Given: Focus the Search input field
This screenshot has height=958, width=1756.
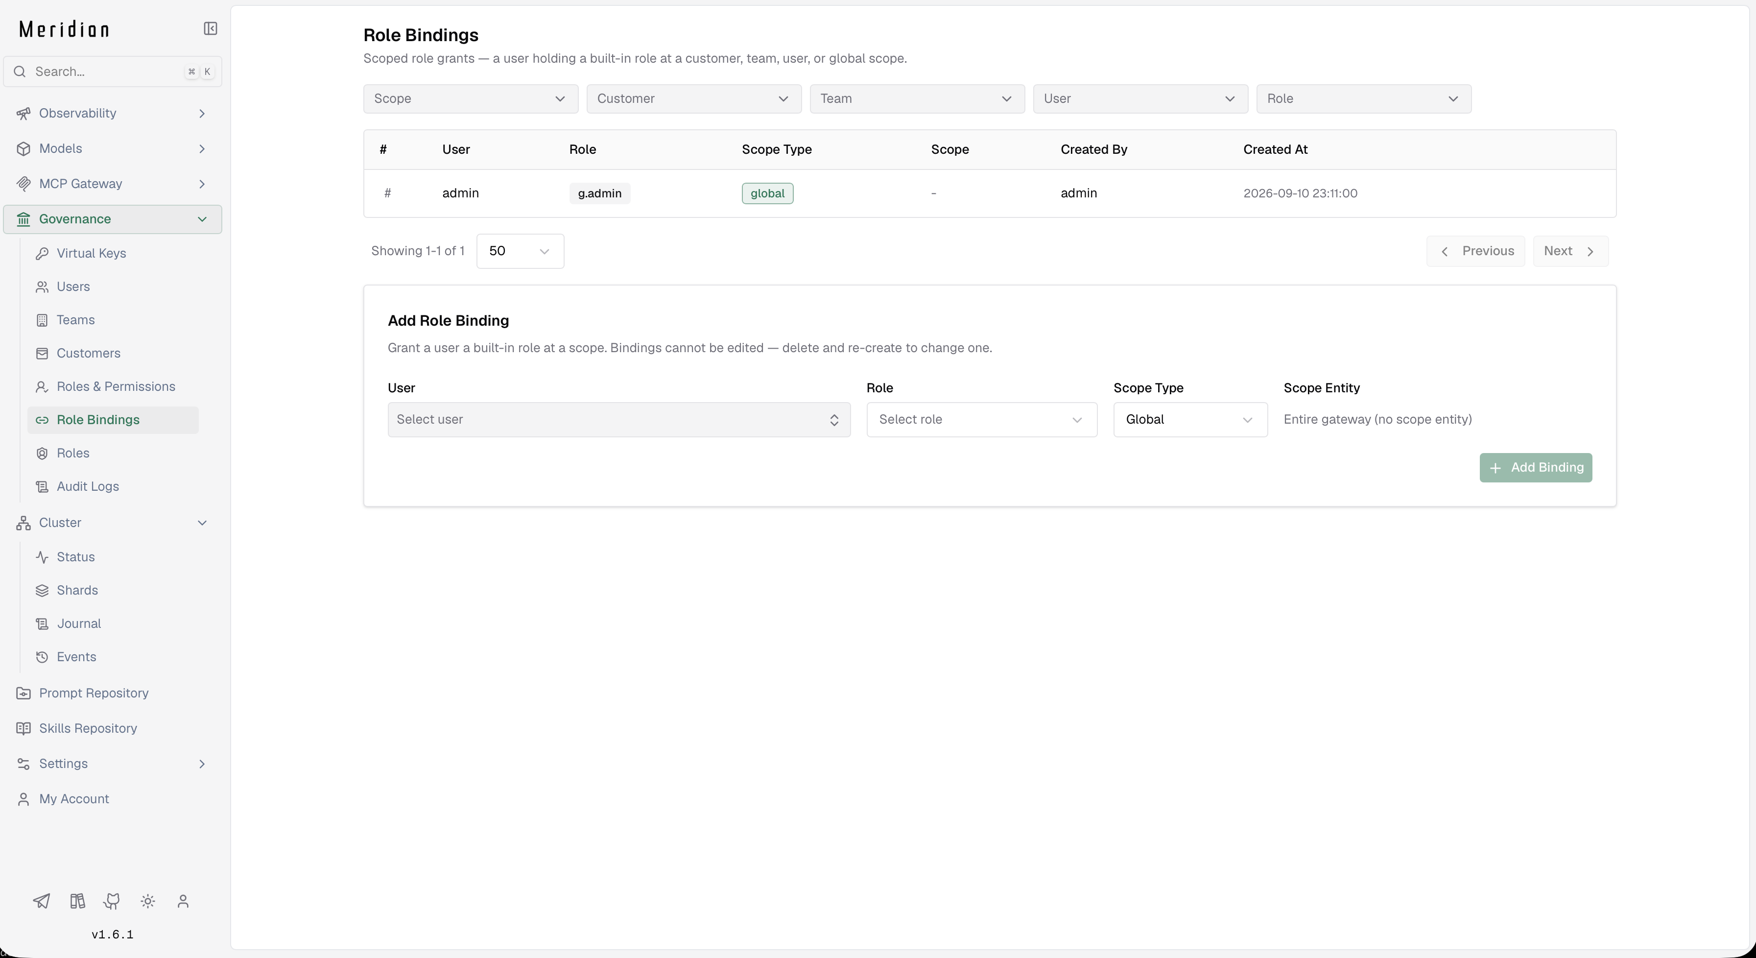Looking at the screenshot, I should [113, 72].
